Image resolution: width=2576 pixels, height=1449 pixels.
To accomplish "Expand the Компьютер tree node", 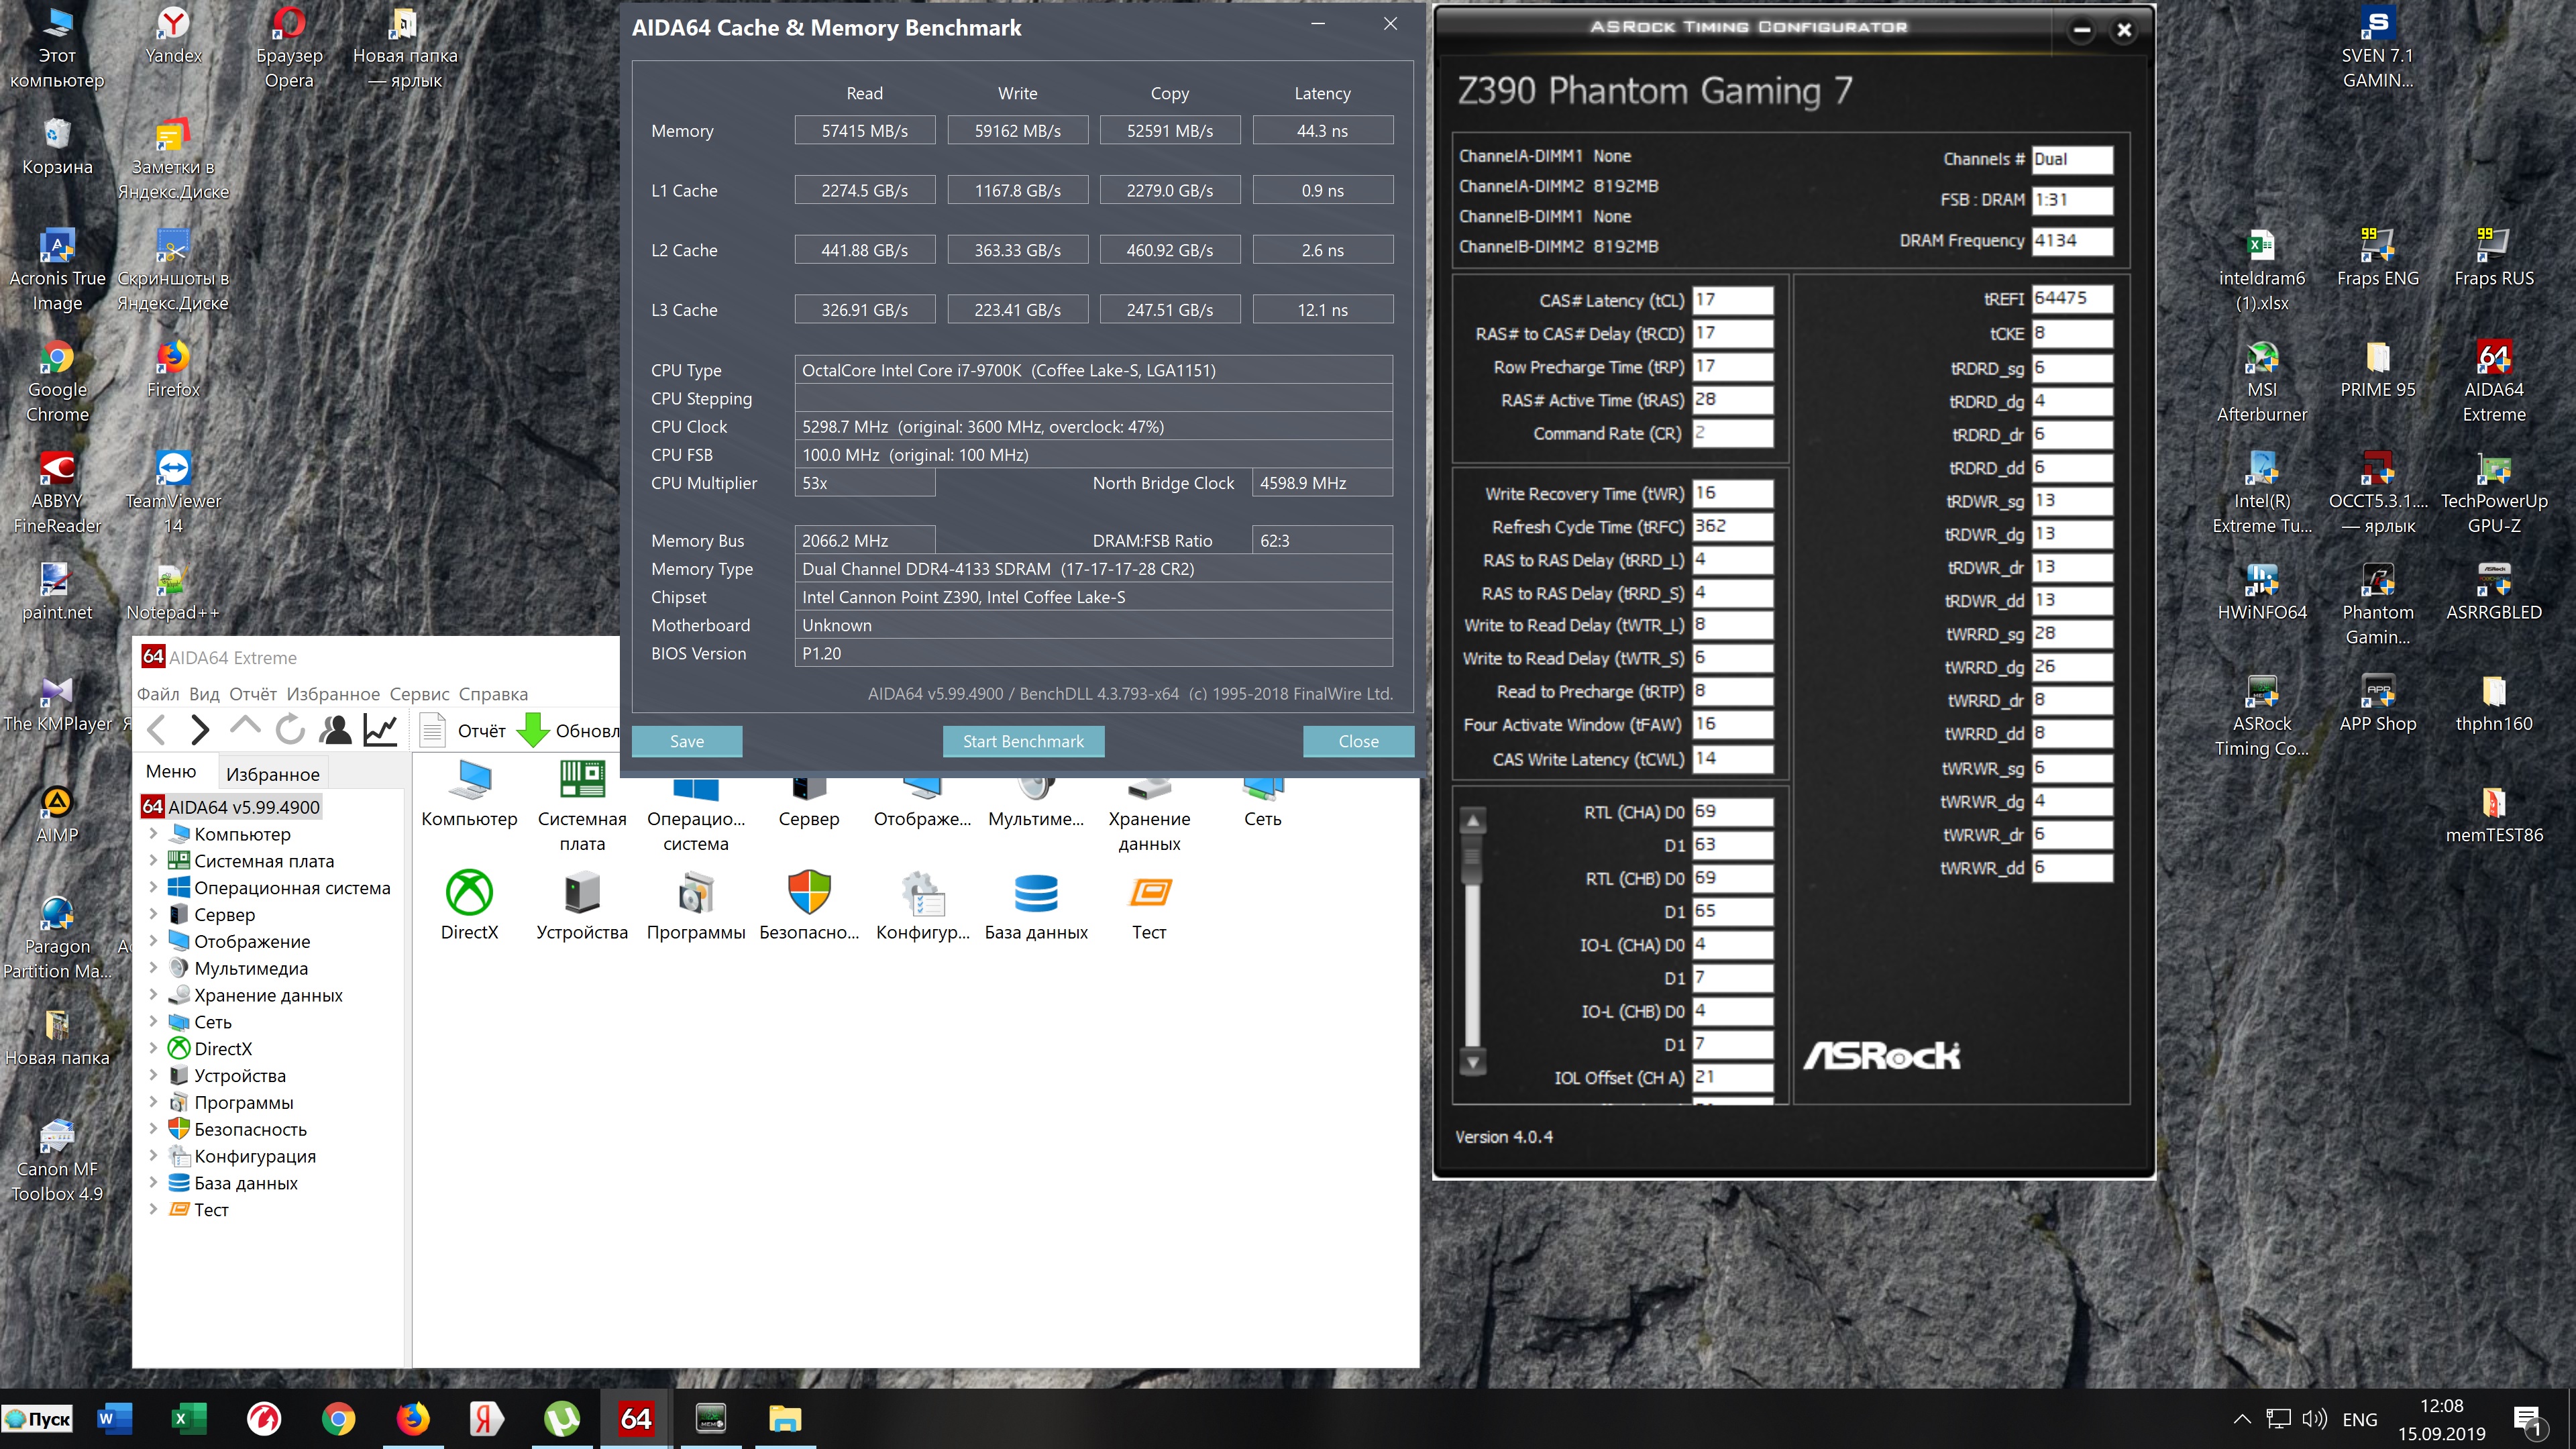I will (153, 833).
